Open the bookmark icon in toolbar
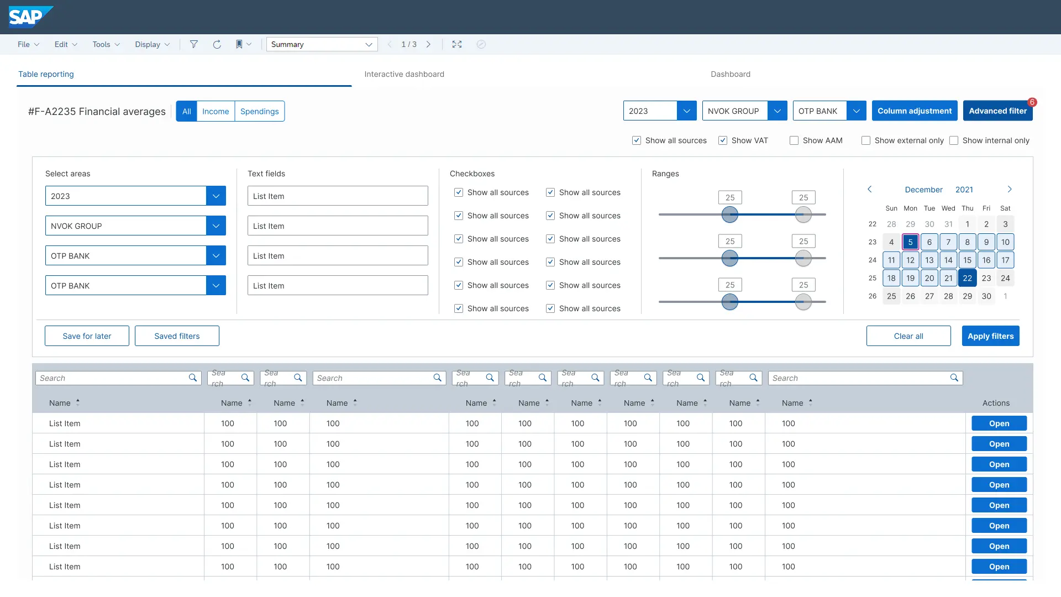 pyautogui.click(x=239, y=44)
